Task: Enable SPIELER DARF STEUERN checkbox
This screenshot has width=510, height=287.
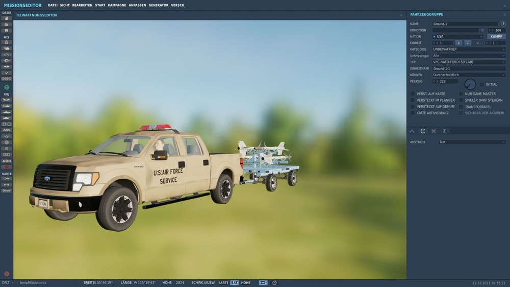Action: tap(461, 100)
